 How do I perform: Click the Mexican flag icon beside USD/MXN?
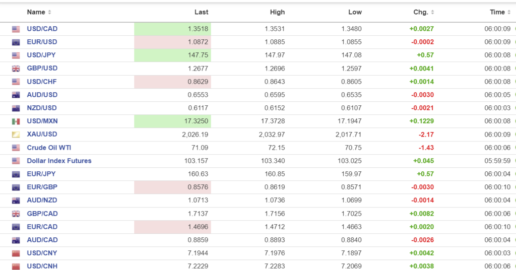(16, 121)
